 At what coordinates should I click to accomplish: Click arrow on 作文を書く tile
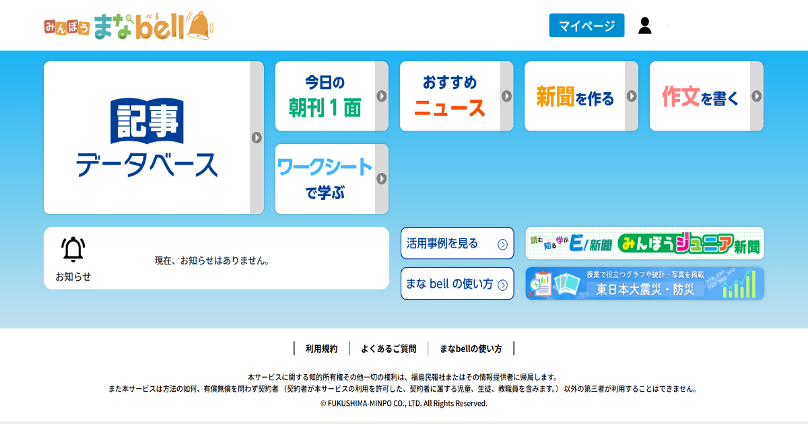[756, 96]
